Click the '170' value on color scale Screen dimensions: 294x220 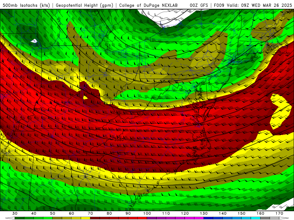[x=279, y=213]
